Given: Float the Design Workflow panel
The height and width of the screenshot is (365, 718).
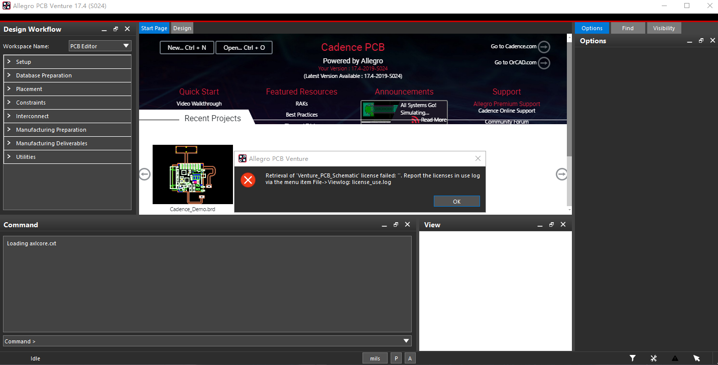Looking at the screenshot, I should pyautogui.click(x=116, y=29).
